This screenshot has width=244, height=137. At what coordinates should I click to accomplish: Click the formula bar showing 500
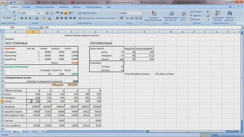pos(142,27)
